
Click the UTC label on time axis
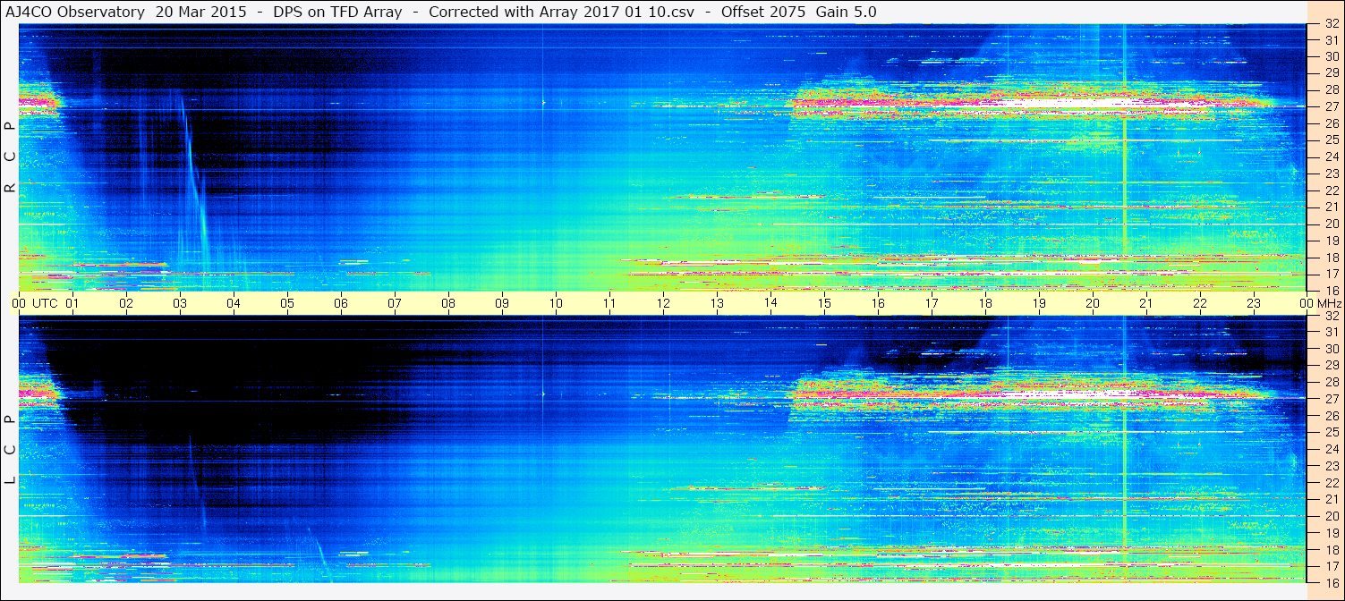(x=46, y=303)
